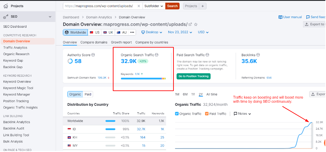Image resolution: width=326 pixels, height=152 pixels.
Task: Open the Nov 23, 2022 date dropdown
Action: (x=180, y=32)
